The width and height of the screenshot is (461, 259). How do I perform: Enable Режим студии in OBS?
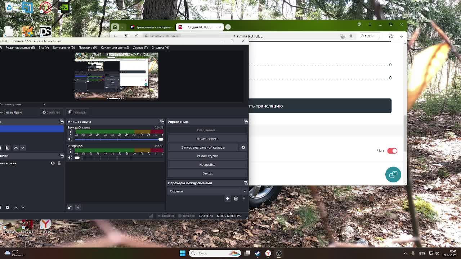[x=207, y=156]
